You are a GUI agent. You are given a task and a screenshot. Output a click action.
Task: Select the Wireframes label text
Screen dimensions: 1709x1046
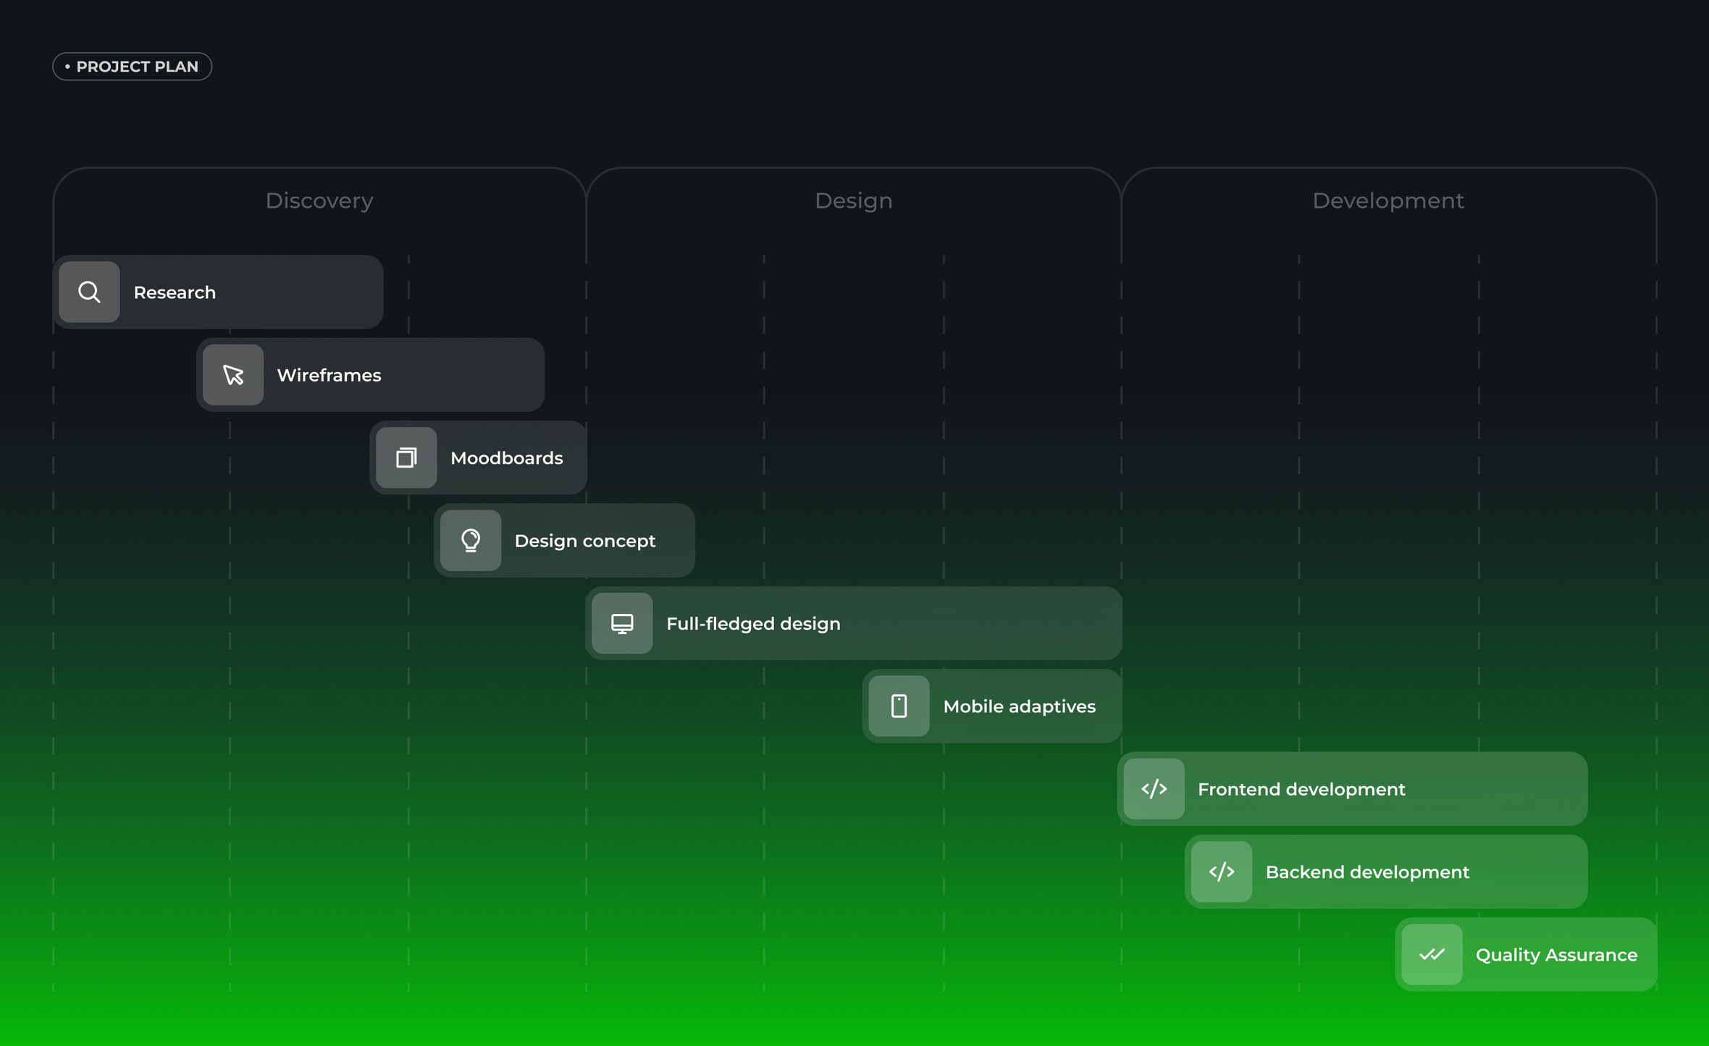pyautogui.click(x=329, y=375)
